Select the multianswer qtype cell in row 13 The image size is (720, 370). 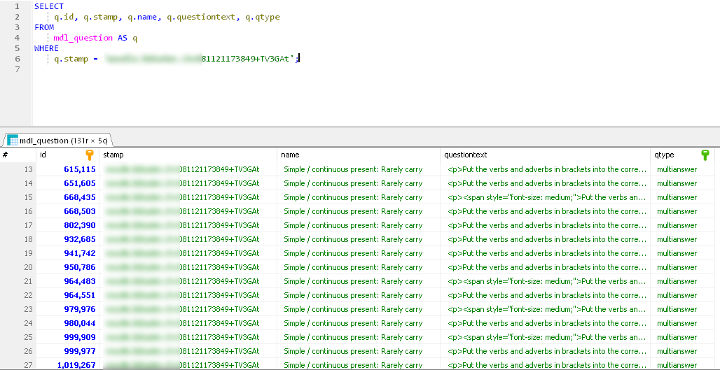[682, 169]
